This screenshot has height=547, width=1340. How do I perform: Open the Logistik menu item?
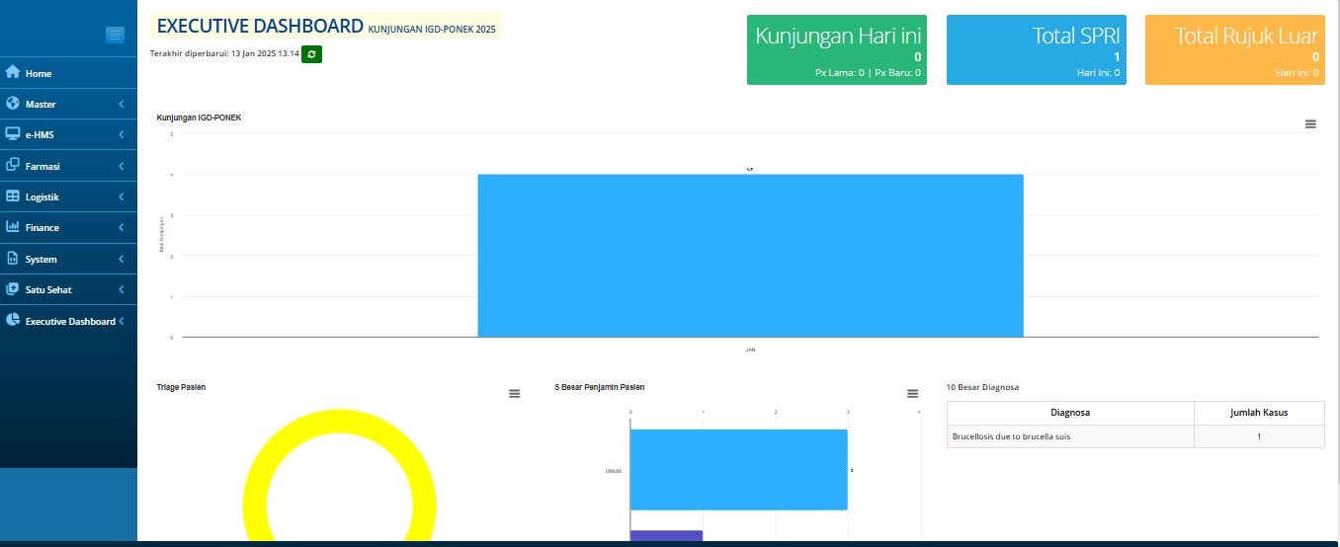[68, 196]
